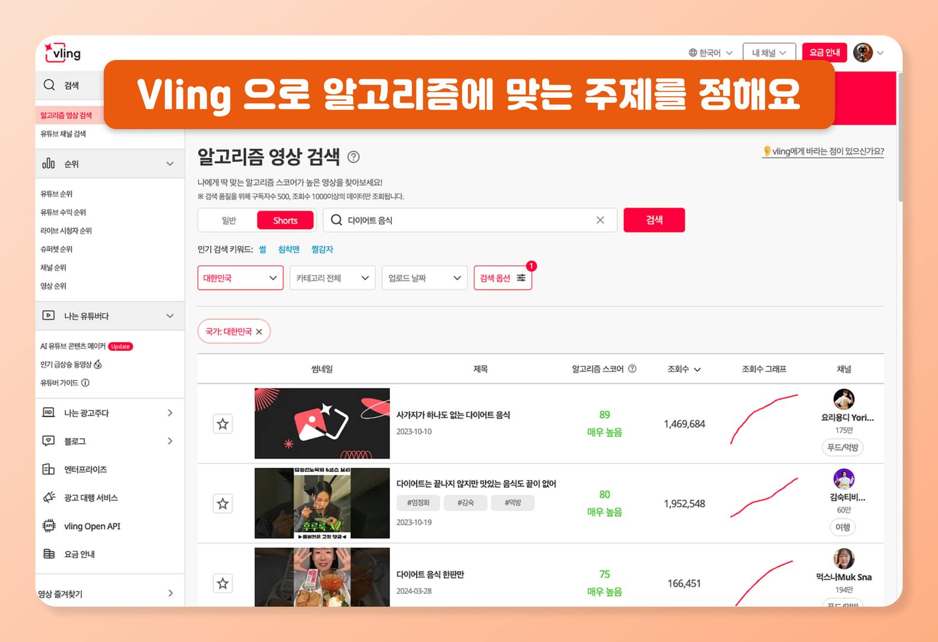Open the 대한민국 country dropdown
This screenshot has height=642, width=938.
coord(240,278)
